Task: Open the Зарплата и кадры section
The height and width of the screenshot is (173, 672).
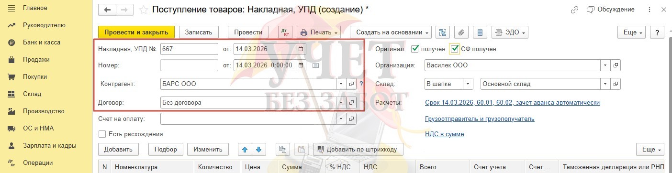Action: point(49,145)
